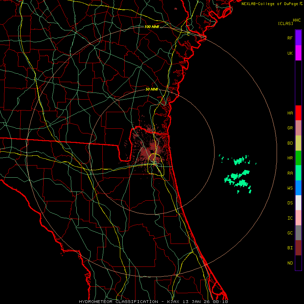Click the HR legend label
The width and height of the screenshot is (304, 304).
(290, 158)
